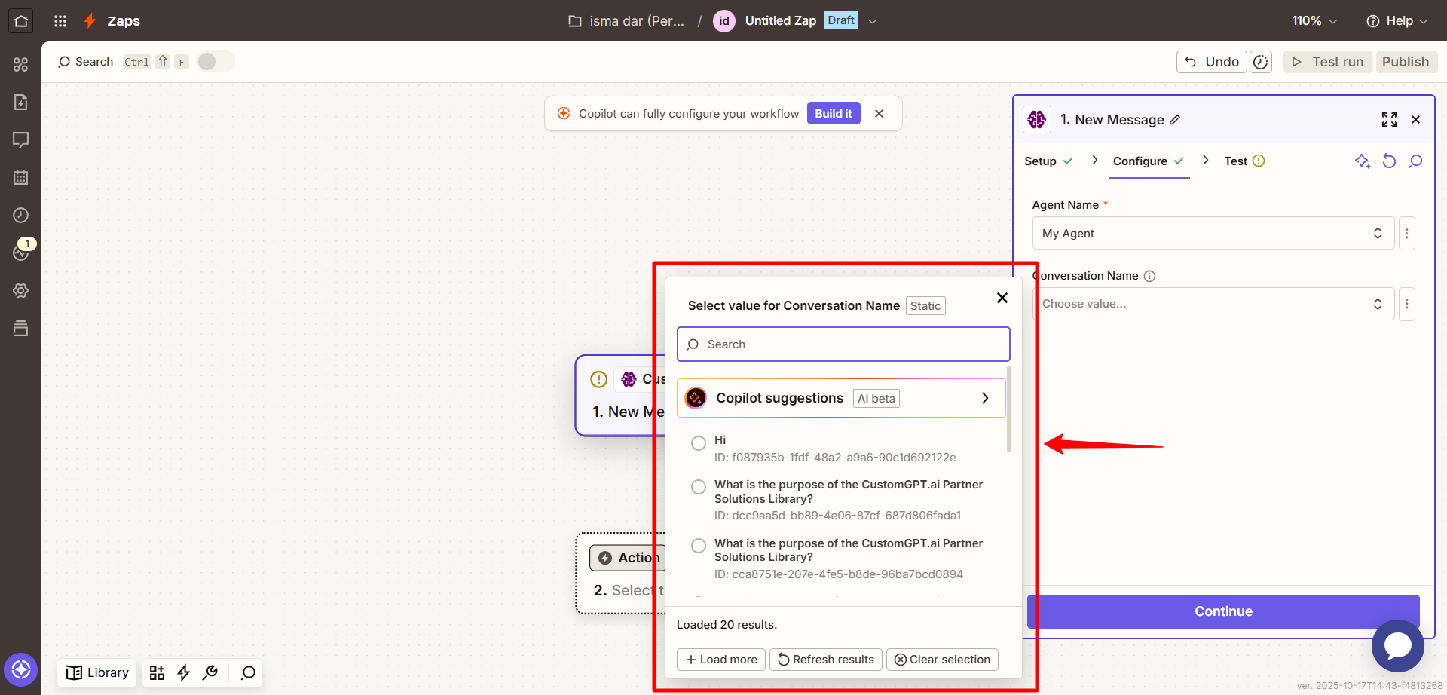The height and width of the screenshot is (695, 1447).
Task: Click Refresh results
Action: pos(826,660)
